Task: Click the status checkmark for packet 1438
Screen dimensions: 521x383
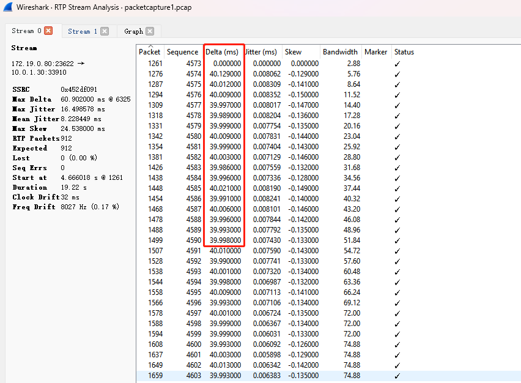Action: tap(397, 178)
